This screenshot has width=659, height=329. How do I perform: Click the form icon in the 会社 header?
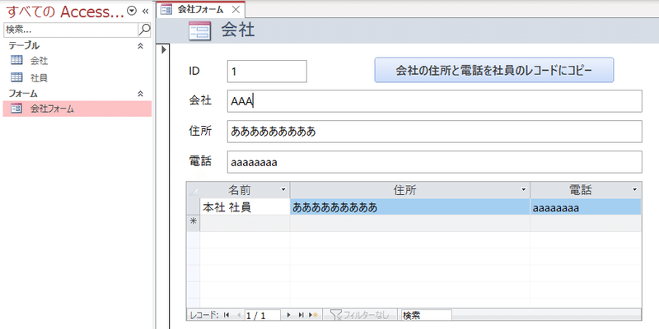point(200,31)
